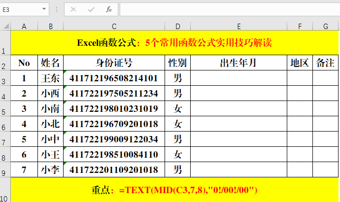Screen dimensions: 340x202
Task: Click the Enter checkmark formula bar icon
Action: coord(91,9)
